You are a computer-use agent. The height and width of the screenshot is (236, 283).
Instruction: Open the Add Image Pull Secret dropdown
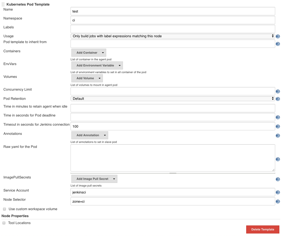click(94, 179)
